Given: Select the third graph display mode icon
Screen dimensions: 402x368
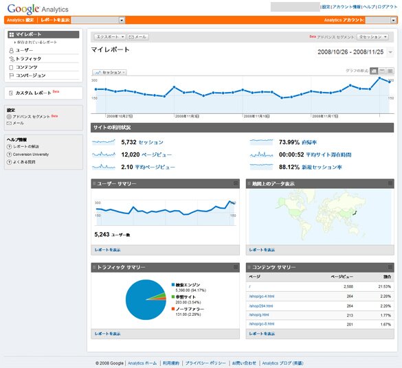Looking at the screenshot, I should [x=390, y=71].
